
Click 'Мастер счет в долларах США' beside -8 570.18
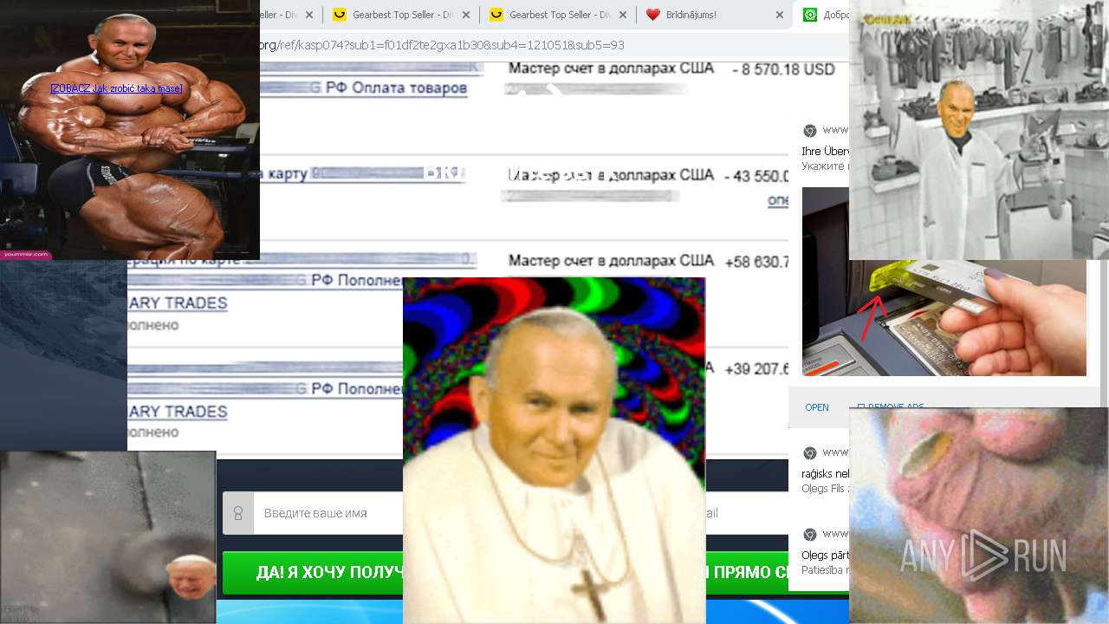click(611, 68)
